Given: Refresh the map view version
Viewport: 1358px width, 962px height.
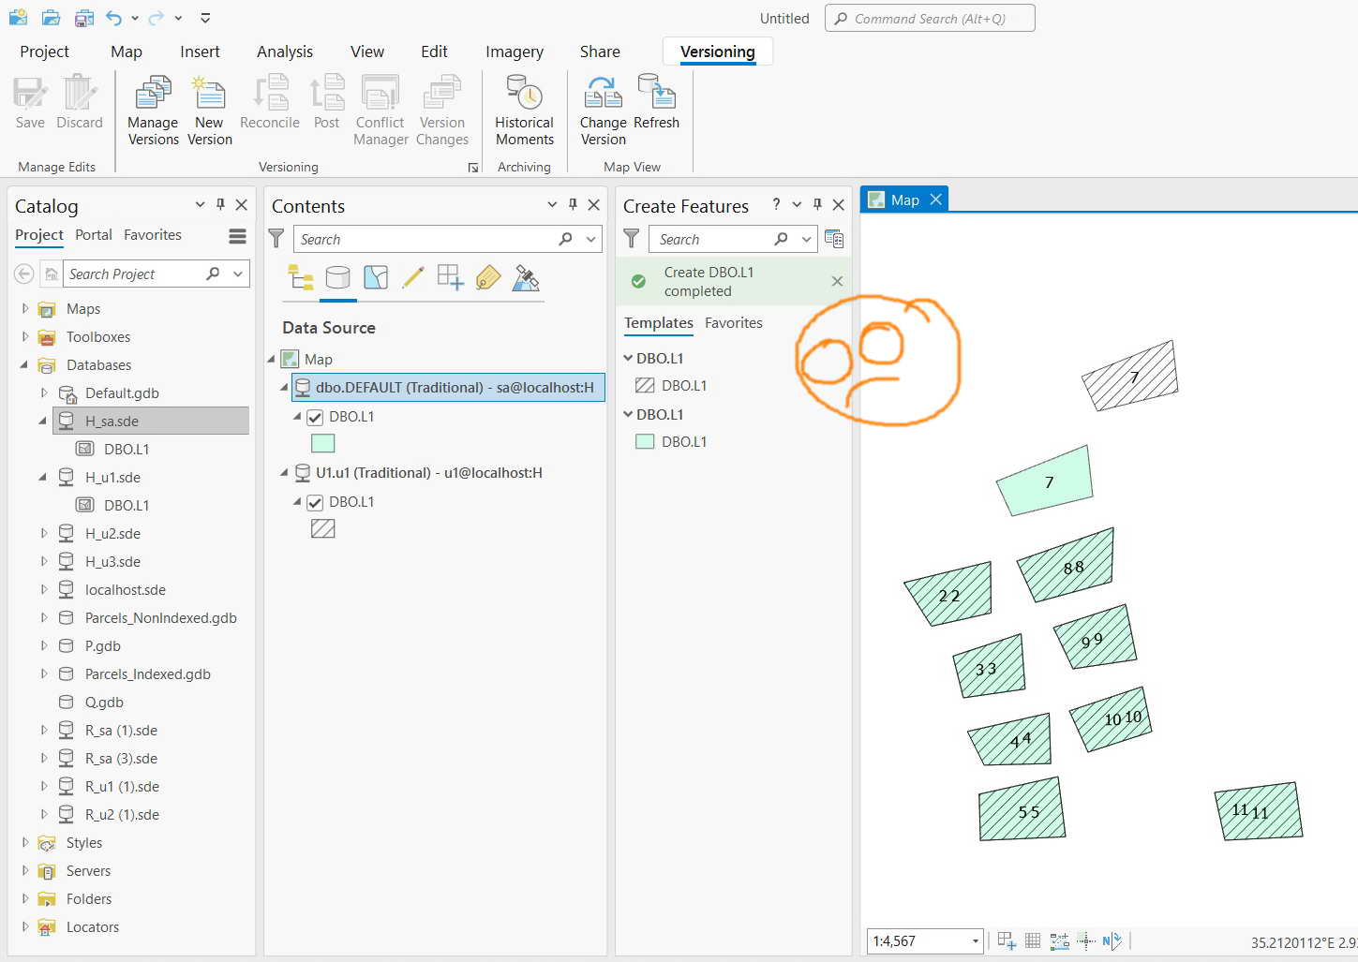Looking at the screenshot, I should click(656, 102).
